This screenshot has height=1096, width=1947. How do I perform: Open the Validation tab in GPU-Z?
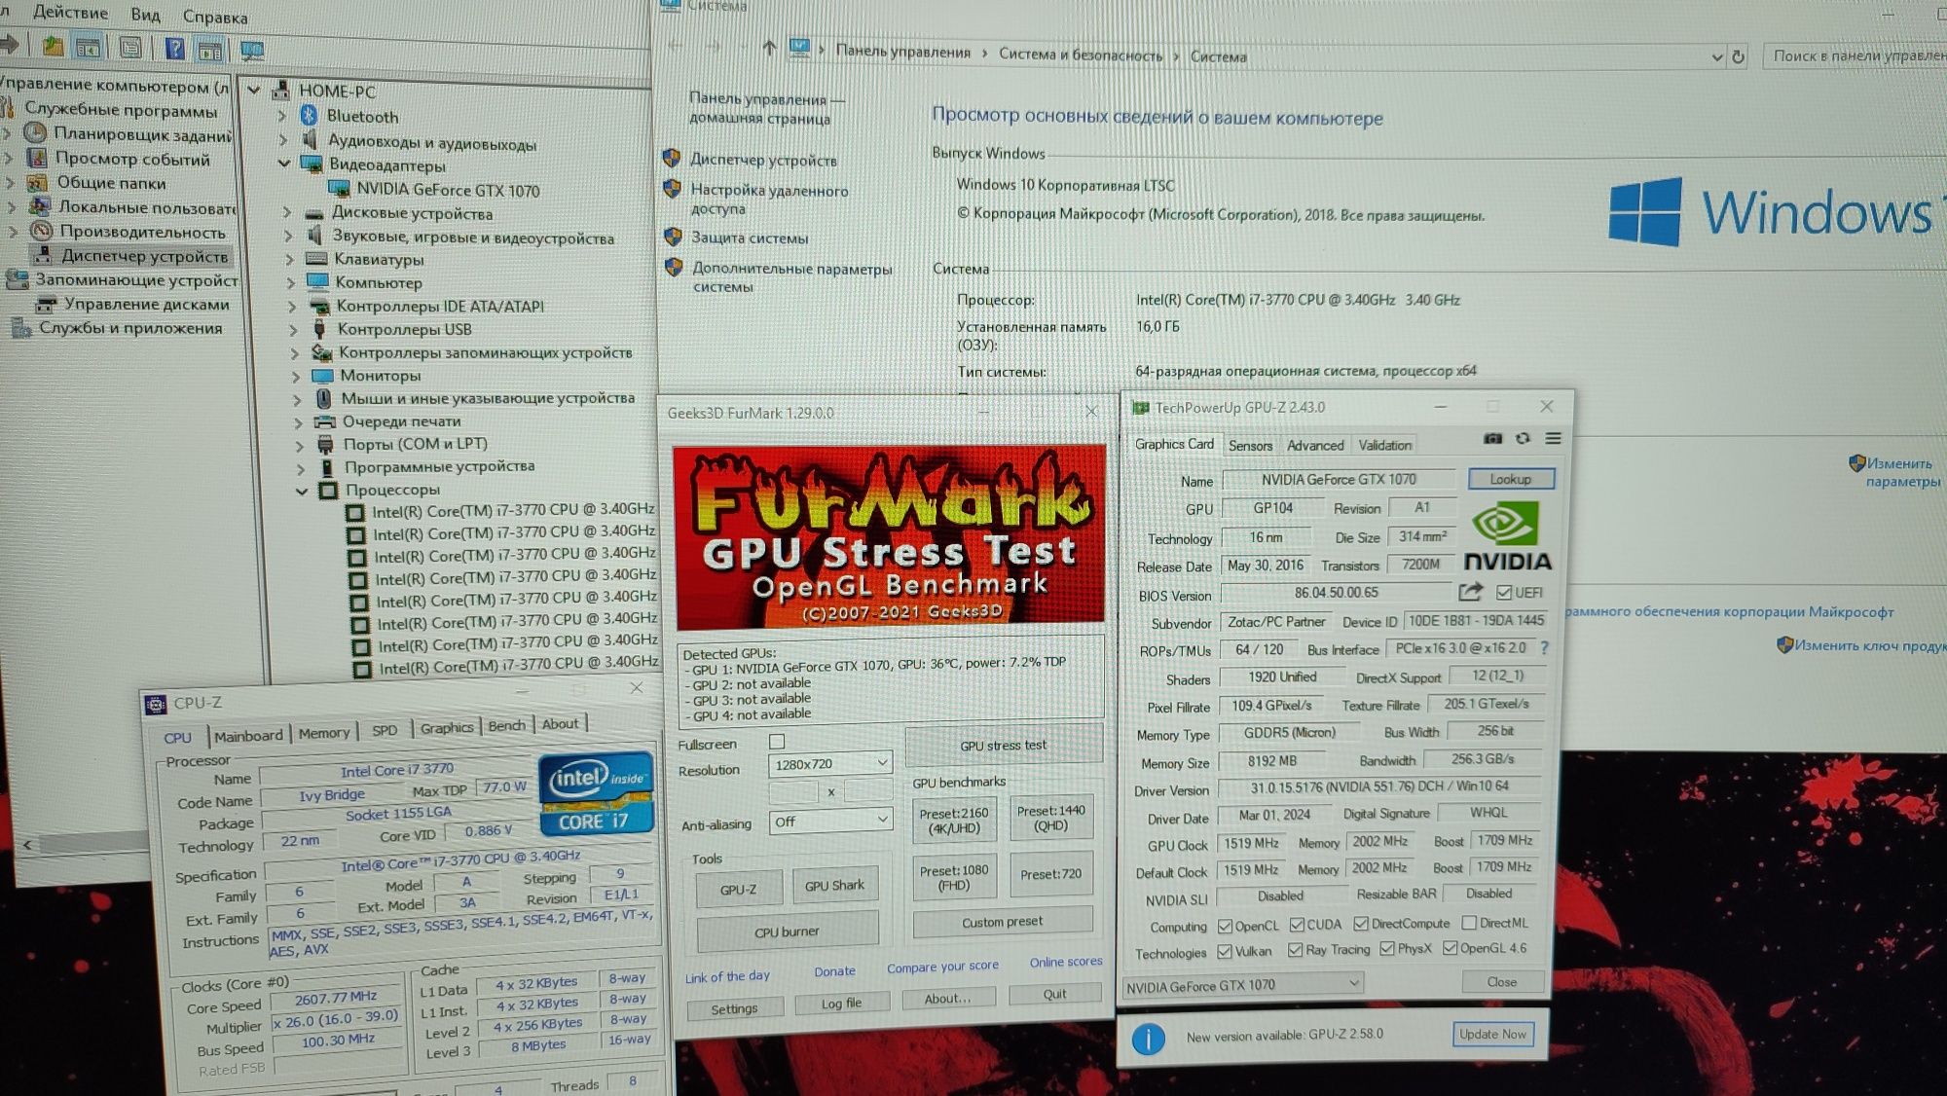pyautogui.click(x=1384, y=445)
